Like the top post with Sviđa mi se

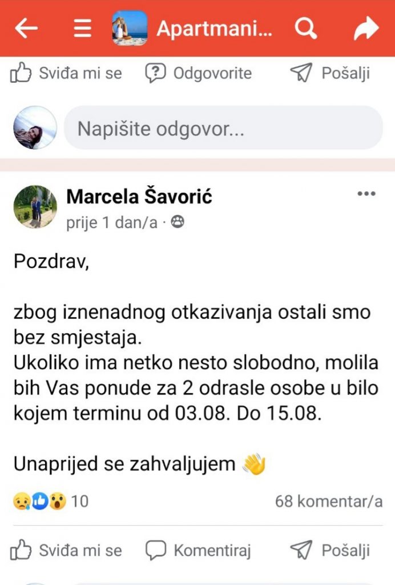pyautogui.click(x=66, y=73)
